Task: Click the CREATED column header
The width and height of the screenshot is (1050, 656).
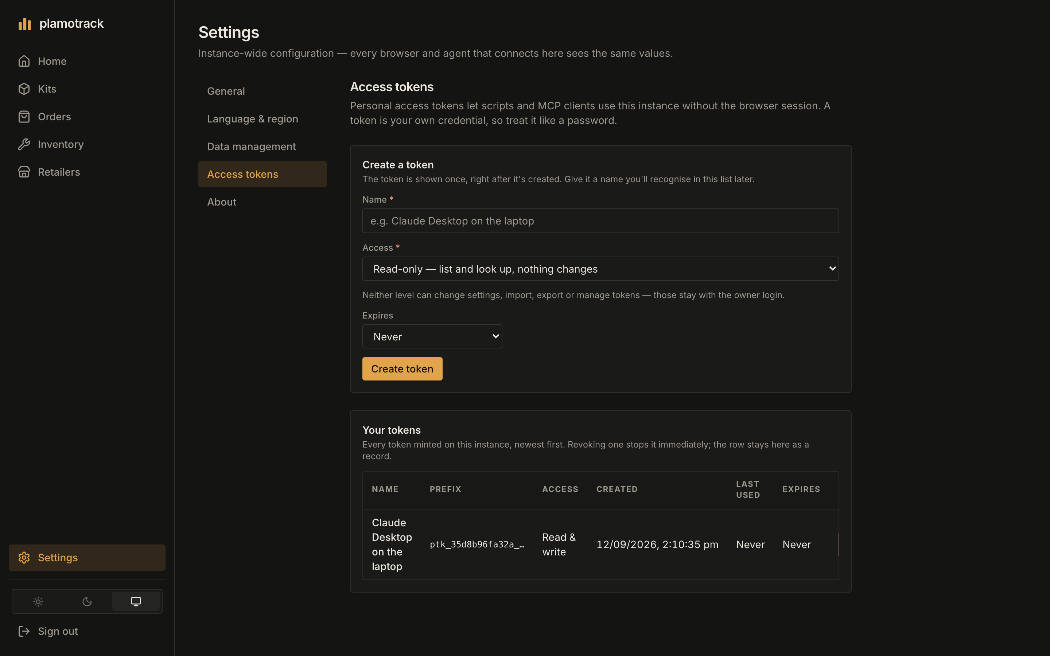Action: pyautogui.click(x=617, y=489)
